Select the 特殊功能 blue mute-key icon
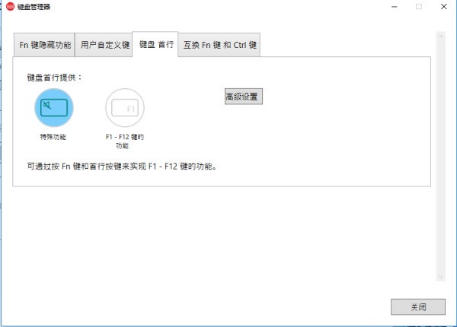457x327 pixels. pos(54,108)
